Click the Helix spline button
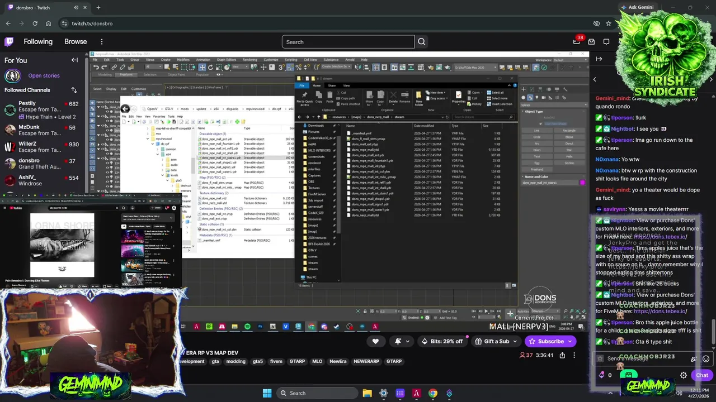Screen dimensions: 716x402 coord(569,157)
